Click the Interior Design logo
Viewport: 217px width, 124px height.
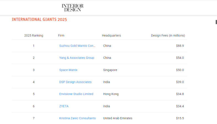[x=72, y=8]
